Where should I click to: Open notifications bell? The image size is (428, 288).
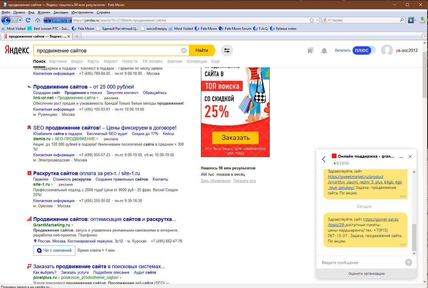pos(324,51)
